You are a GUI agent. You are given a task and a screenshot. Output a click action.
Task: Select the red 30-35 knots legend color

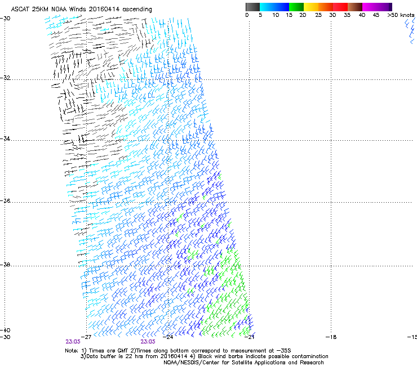[340, 7]
